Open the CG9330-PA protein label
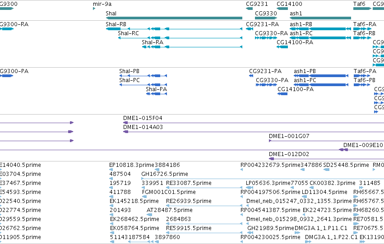This screenshot has width=384, height=244. 272,80
